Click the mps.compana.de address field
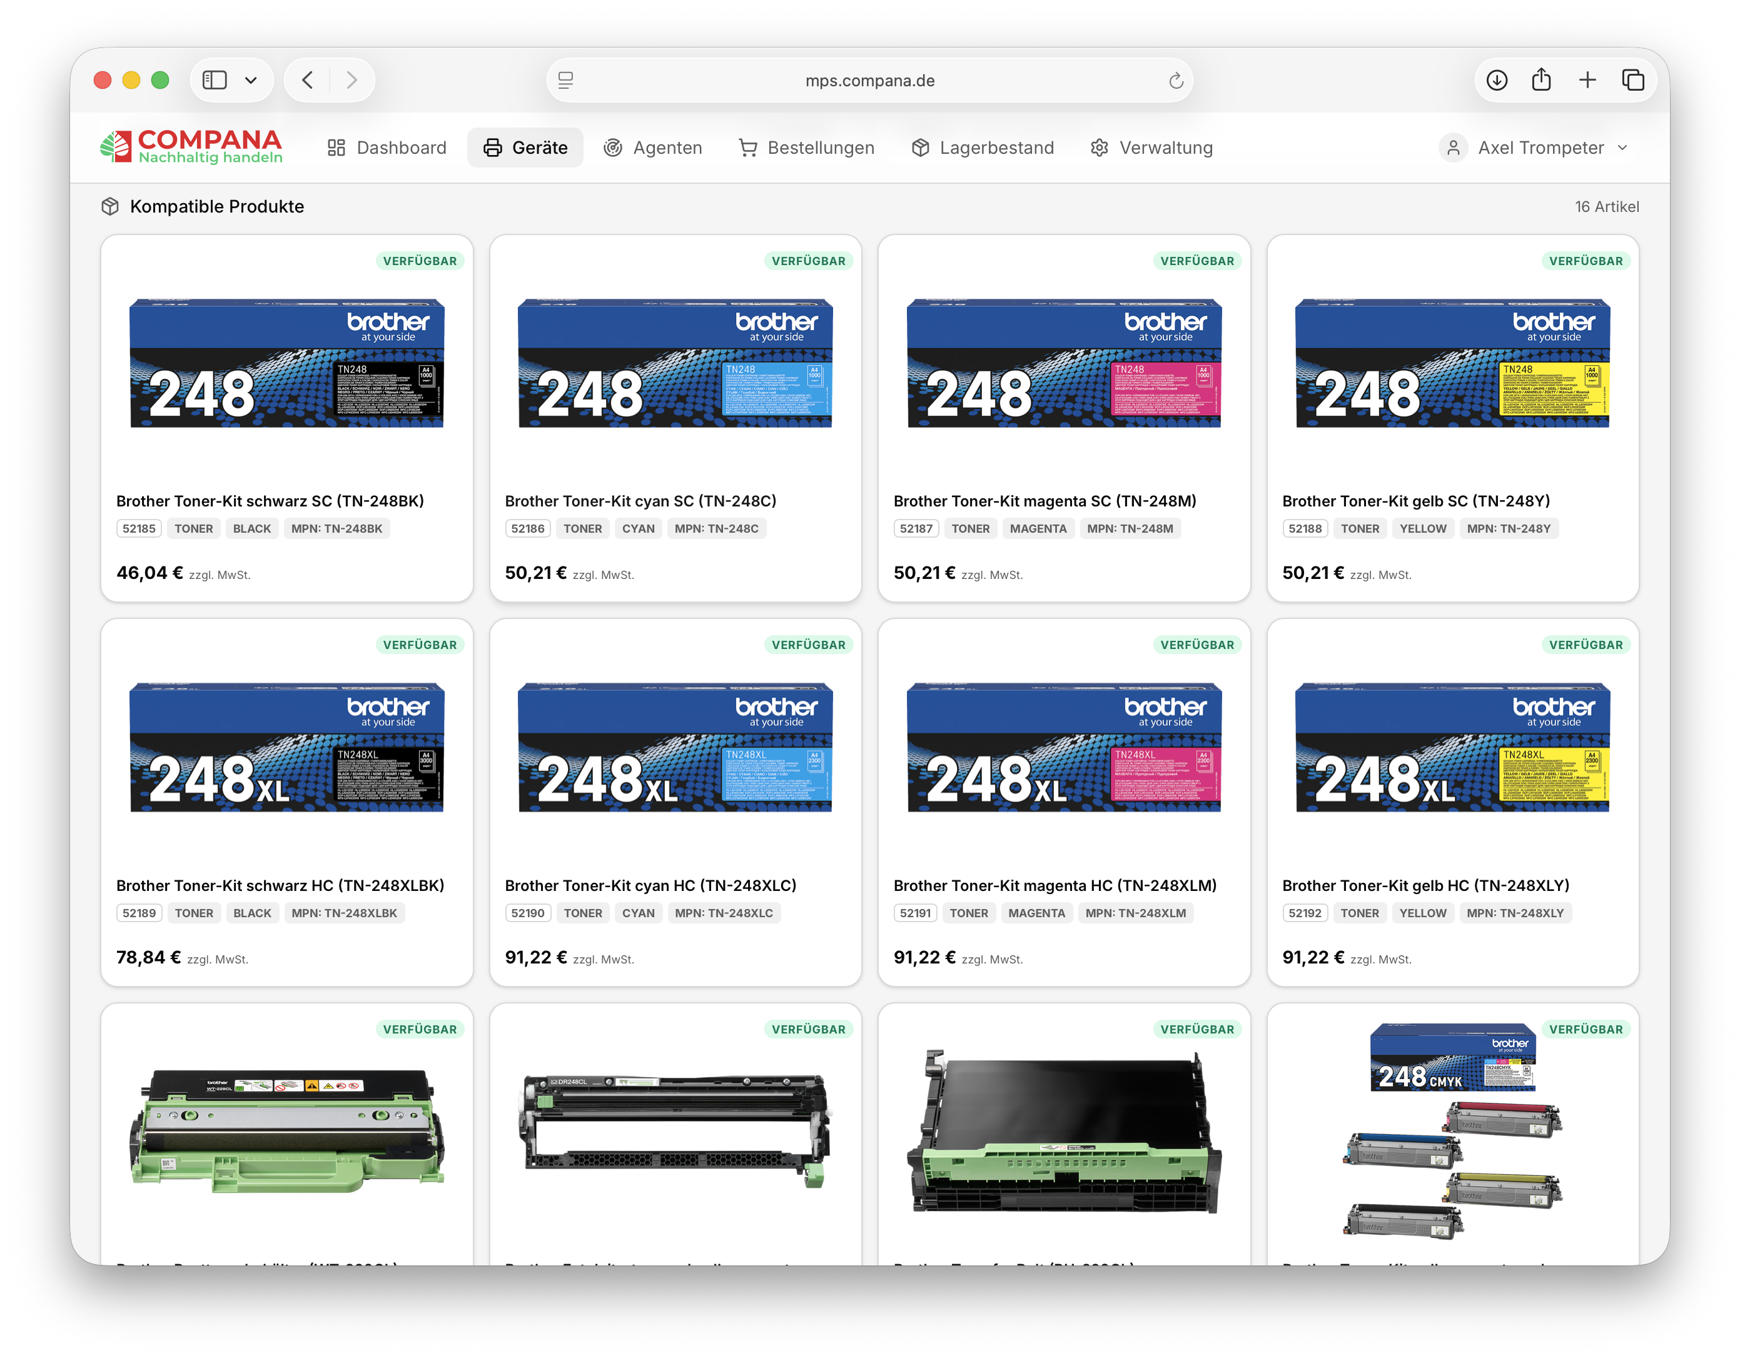Viewport: 1740px width, 1358px height. [x=870, y=81]
